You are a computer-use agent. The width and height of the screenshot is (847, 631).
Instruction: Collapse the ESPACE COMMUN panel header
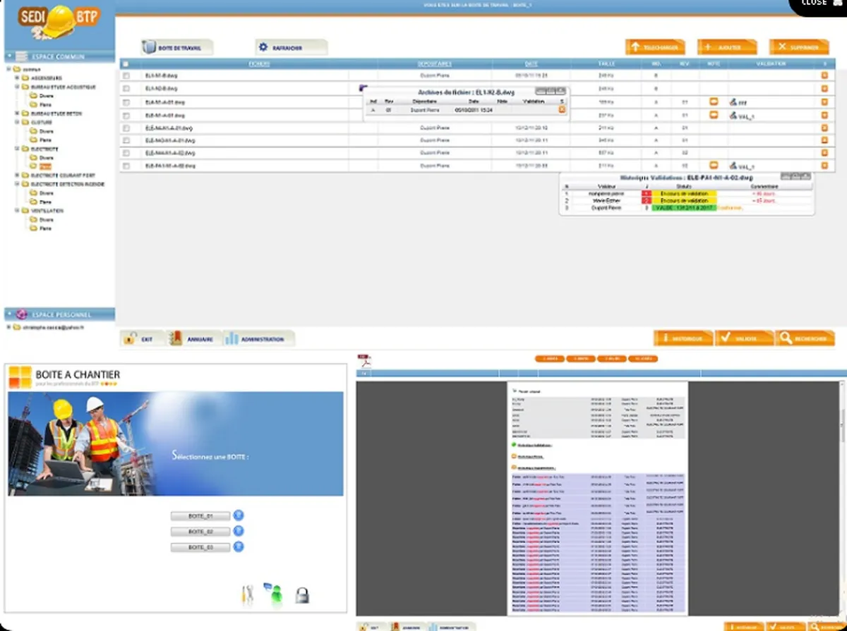tap(59, 56)
